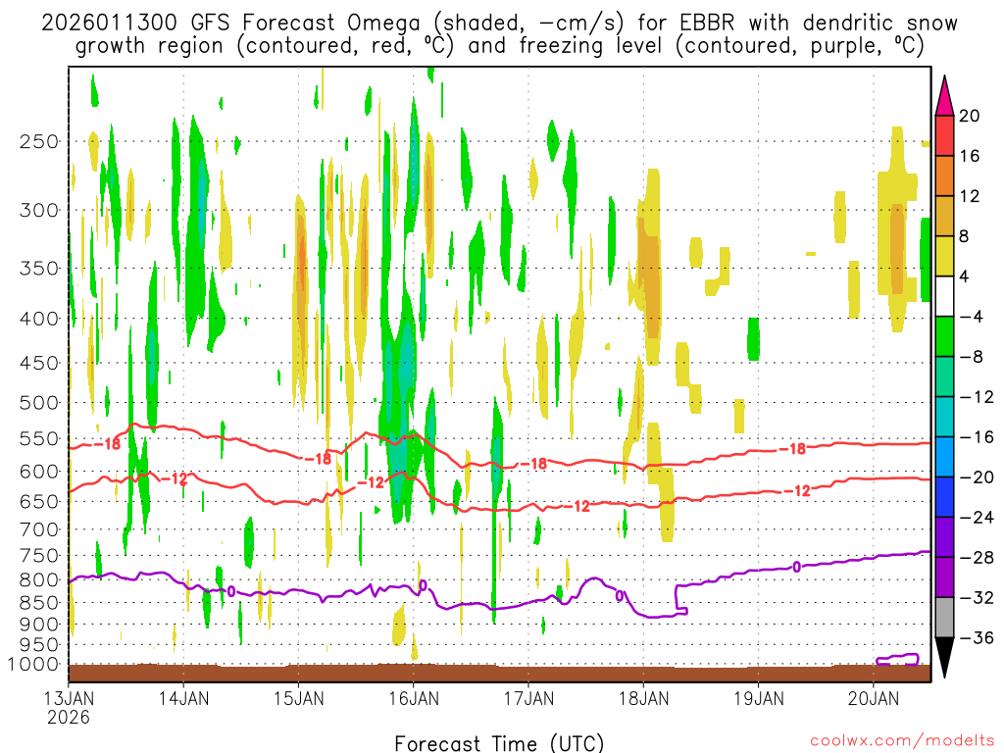
Task: Click the 20JAN time axis label
Action: (x=874, y=698)
